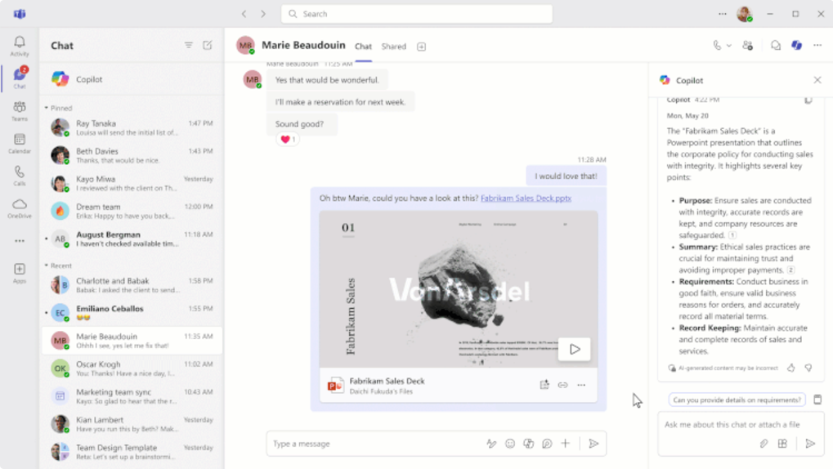This screenshot has width=833, height=469.
Task: Open the Calendar view in sidebar
Action: [x=20, y=143]
